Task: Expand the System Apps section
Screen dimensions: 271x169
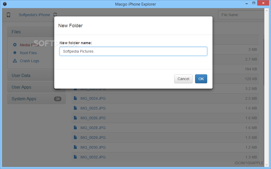Action: (x=37, y=99)
